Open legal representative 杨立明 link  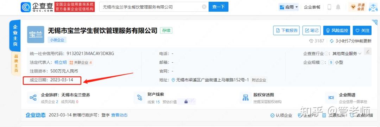[x=61, y=62]
